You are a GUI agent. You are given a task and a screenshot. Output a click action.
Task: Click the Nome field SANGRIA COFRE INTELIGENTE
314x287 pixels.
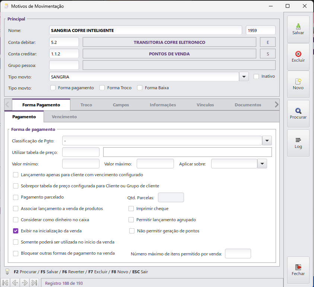pyautogui.click(x=146, y=30)
